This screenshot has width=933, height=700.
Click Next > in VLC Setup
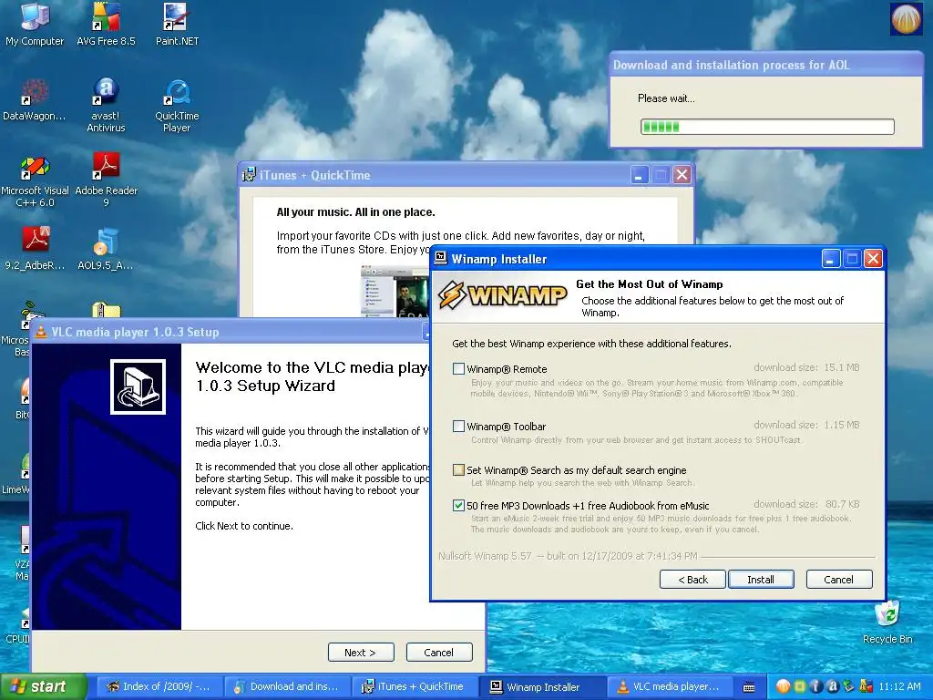361,653
